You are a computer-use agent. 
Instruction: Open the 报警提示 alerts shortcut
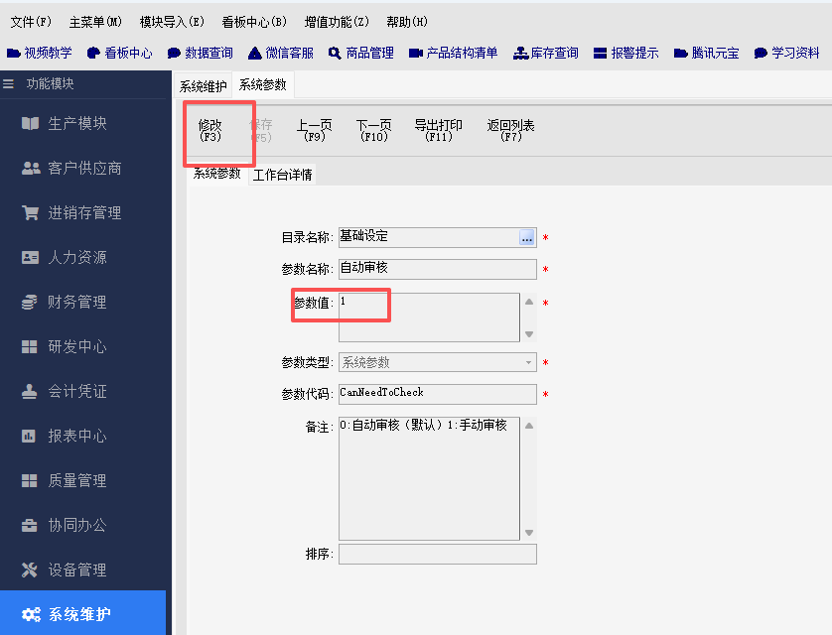pyautogui.click(x=625, y=53)
